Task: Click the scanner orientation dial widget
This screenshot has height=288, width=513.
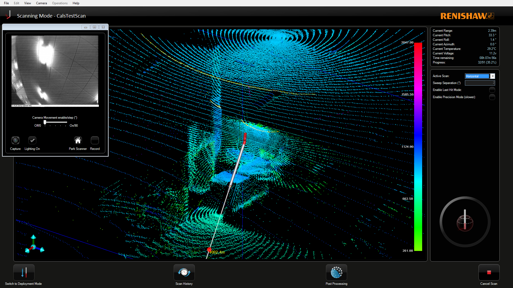Action: pos(465,222)
